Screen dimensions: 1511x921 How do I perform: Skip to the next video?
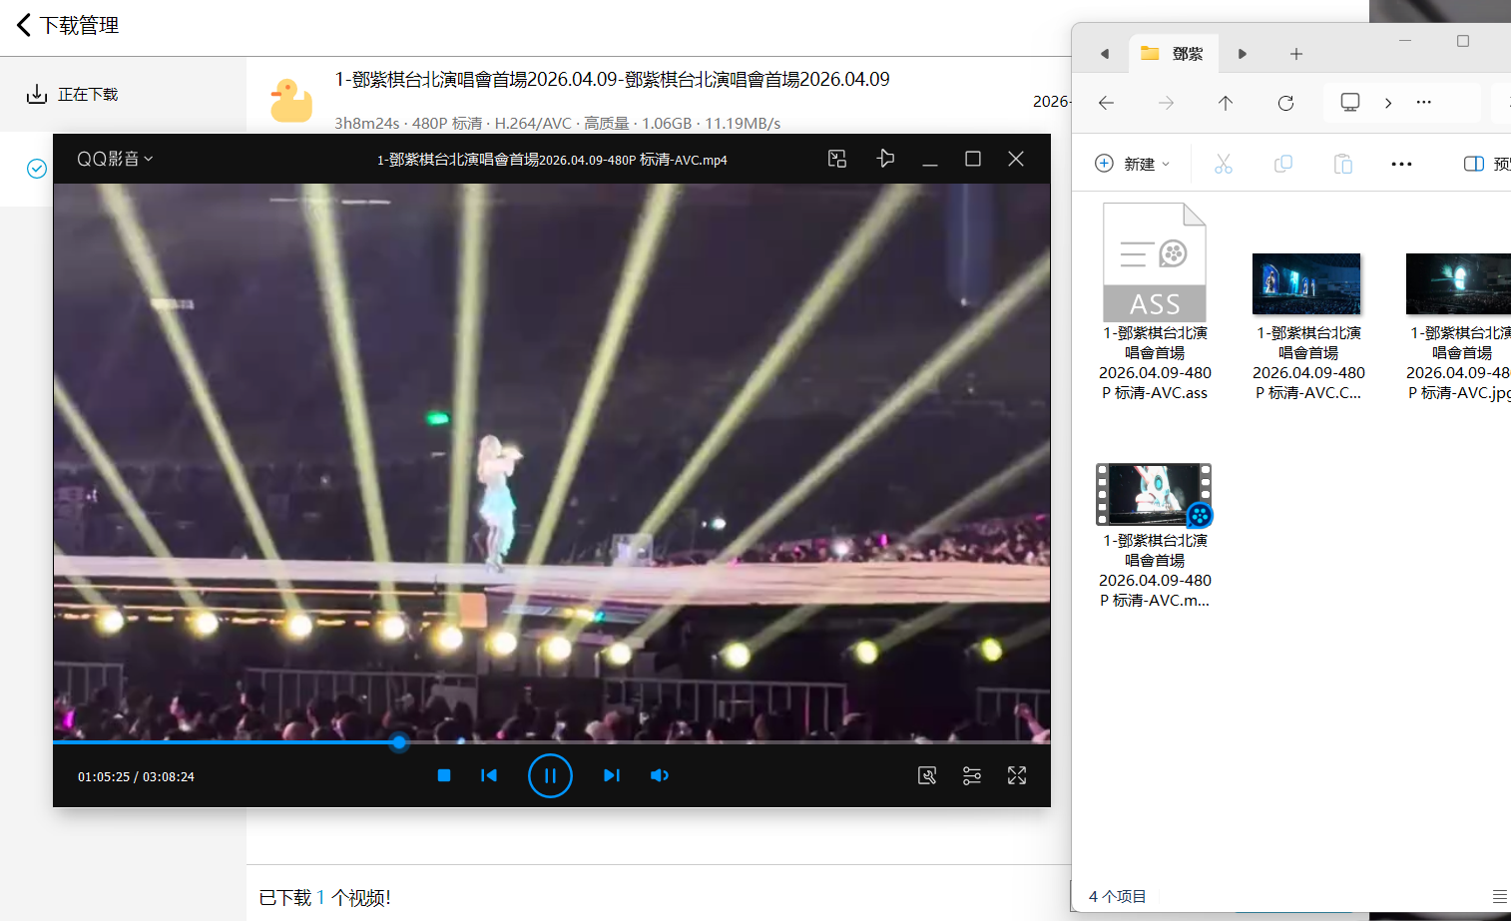pos(612,775)
